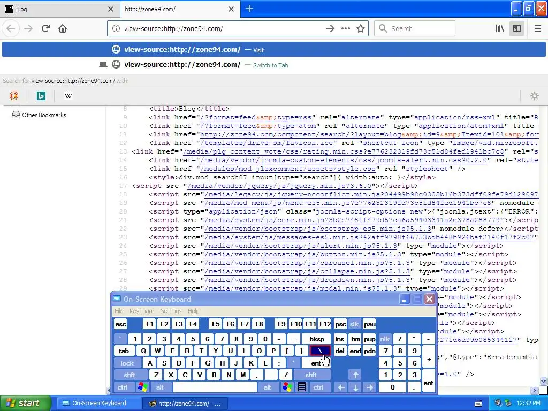548x411 pixels.
Task: Toggle the nlk num lock key
Action: [x=385, y=339]
